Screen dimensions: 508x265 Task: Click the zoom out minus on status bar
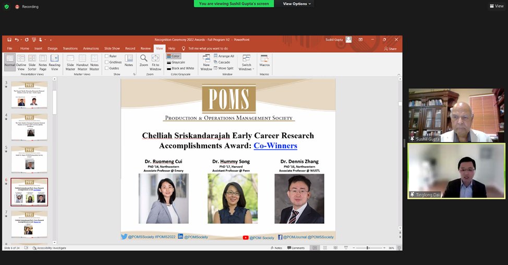[x=354, y=248]
